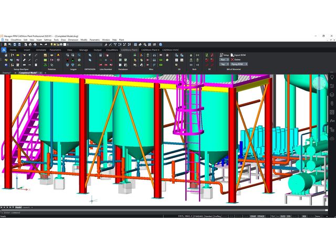336x252 pixels.
Task: Click the Setup icon in Bill of Material
Action: pos(221,55)
